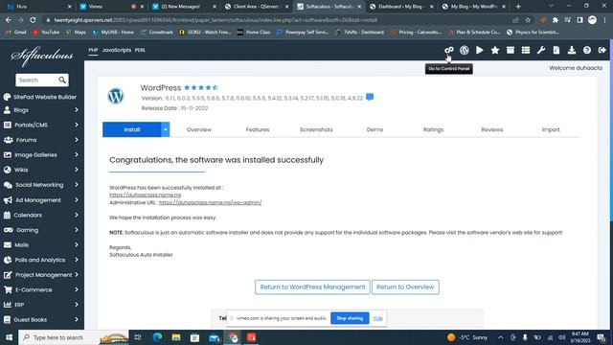Open script demos play icon

click(x=479, y=50)
